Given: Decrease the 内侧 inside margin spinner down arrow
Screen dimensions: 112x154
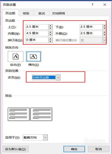Looking at the screenshot, I should point(50,35).
